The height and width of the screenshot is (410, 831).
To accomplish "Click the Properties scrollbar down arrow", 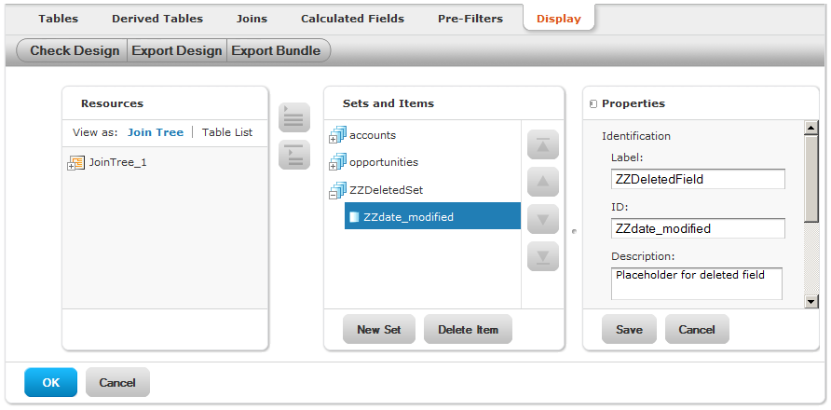I will 811,302.
